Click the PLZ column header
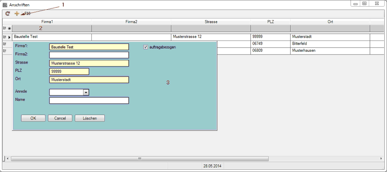 pyautogui.click(x=270, y=21)
